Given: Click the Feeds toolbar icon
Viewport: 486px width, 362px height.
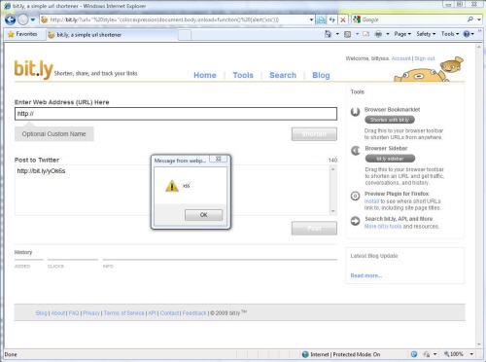Looking at the screenshot, I should tap(347, 34).
